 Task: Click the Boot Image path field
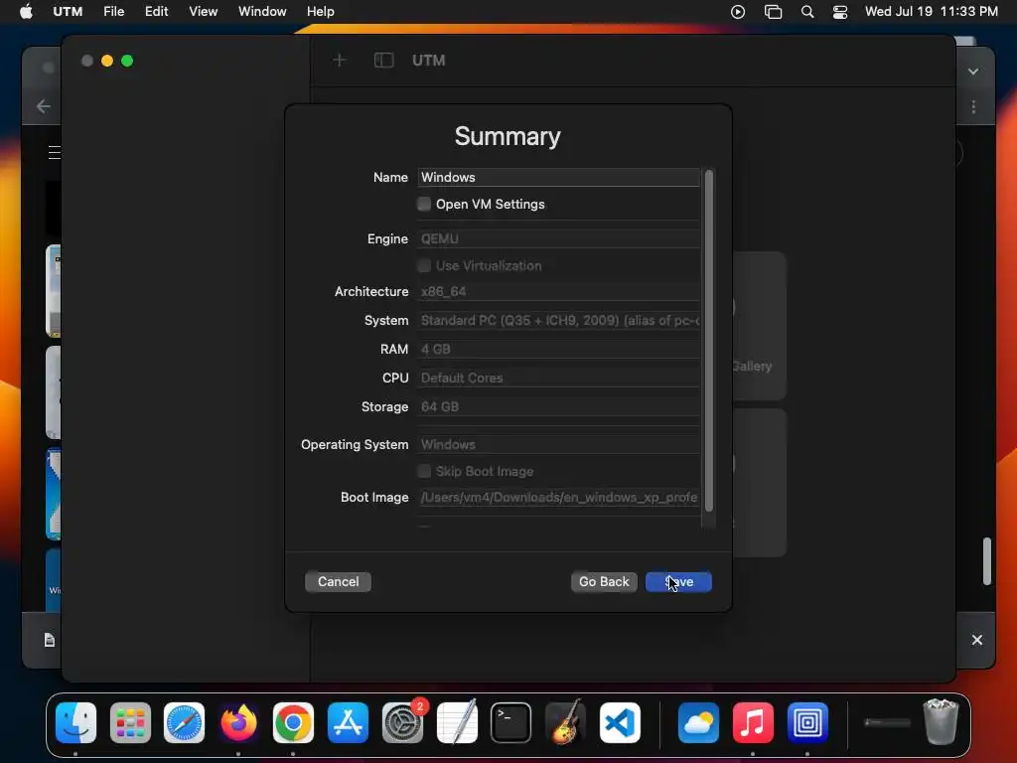[x=558, y=497]
